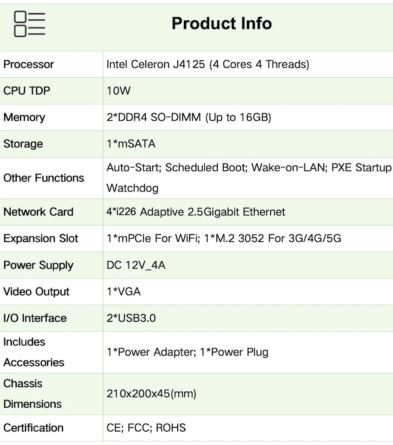This screenshot has width=393, height=445.
Task: Click the list icon beside Product Info
Action: click(29, 24)
